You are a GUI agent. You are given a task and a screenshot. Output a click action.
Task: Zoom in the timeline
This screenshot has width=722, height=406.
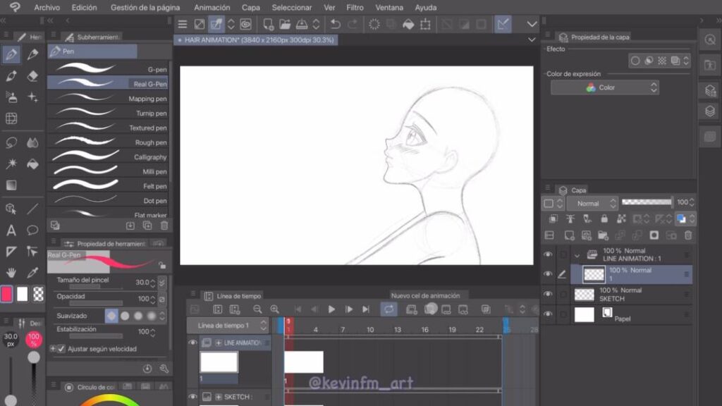pyautogui.click(x=275, y=309)
